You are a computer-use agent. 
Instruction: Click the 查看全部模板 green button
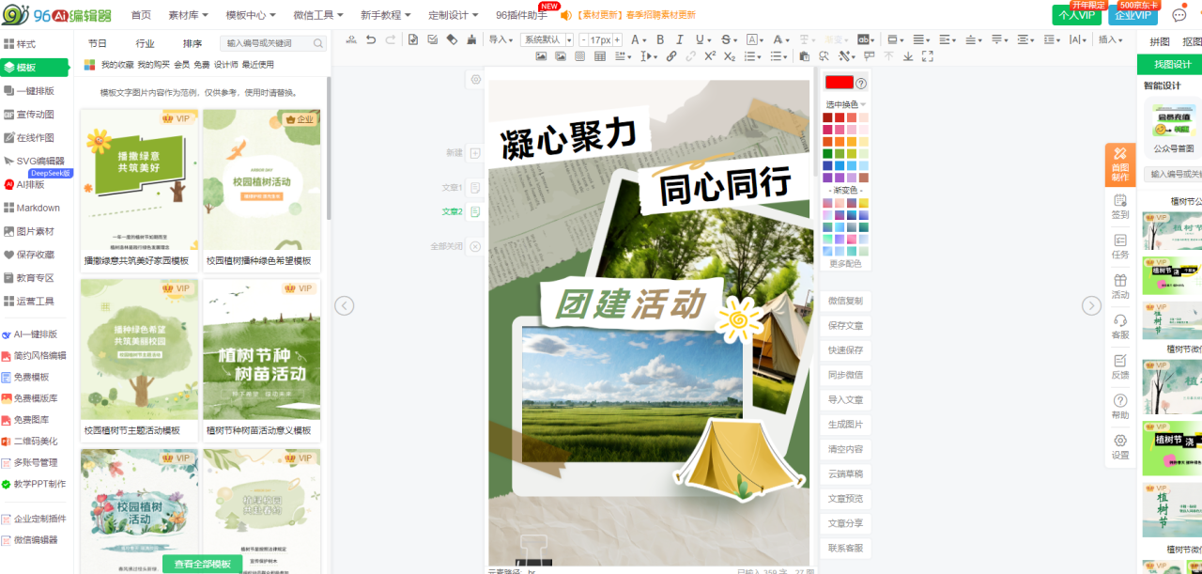(202, 564)
